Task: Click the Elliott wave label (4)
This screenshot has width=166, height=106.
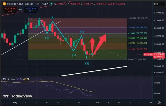Action: pyautogui.click(x=82, y=32)
